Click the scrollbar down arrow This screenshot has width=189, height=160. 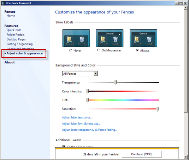pyautogui.click(x=185, y=157)
